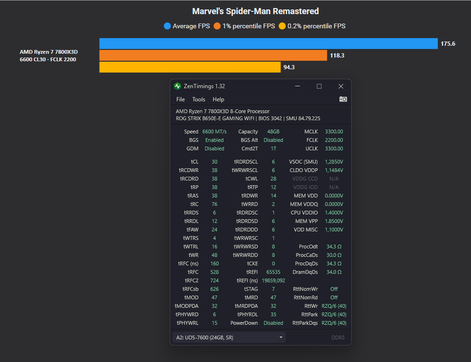Click the tSTAG value 7
The image size is (471, 362).
coord(273,289)
